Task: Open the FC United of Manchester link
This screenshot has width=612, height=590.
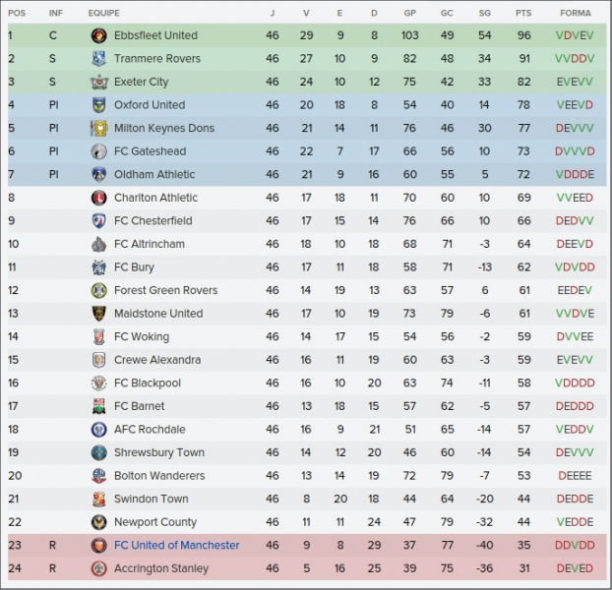Action: click(x=176, y=545)
